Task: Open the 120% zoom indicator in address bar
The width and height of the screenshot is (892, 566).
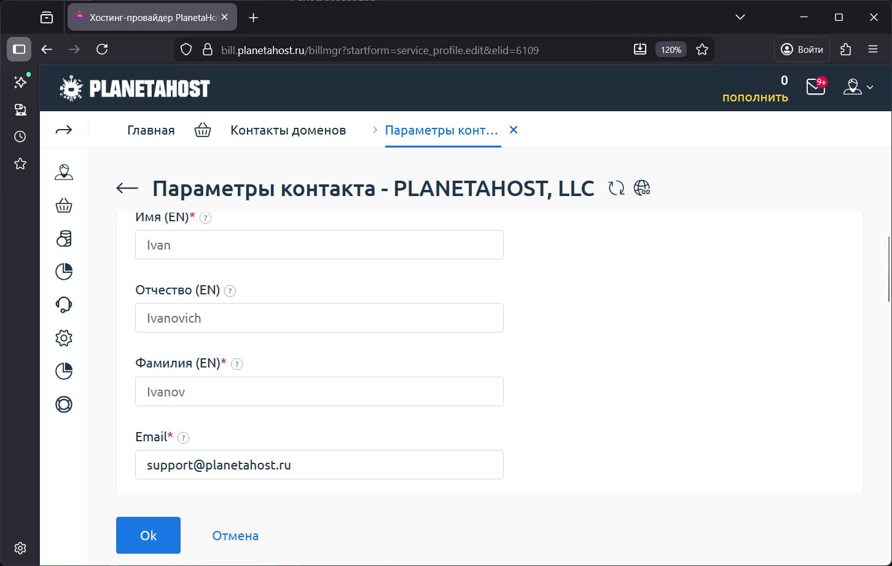Action: pos(670,49)
